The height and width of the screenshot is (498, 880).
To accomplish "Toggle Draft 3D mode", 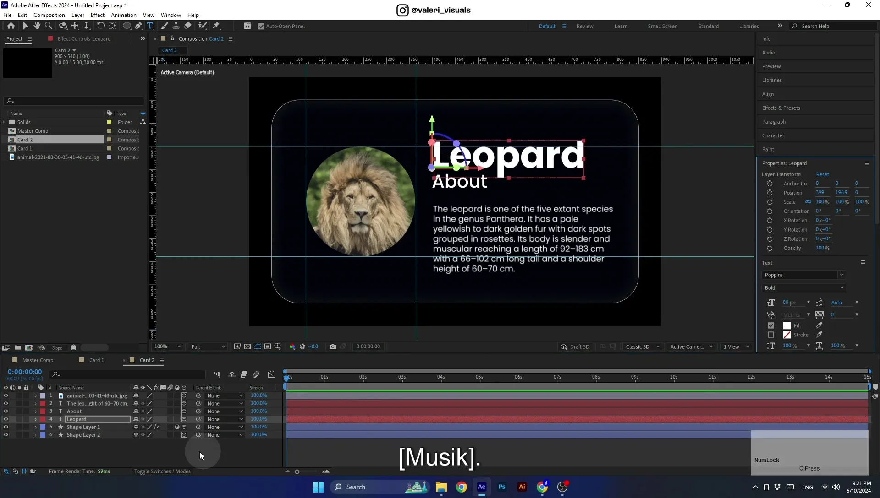I will click(575, 347).
